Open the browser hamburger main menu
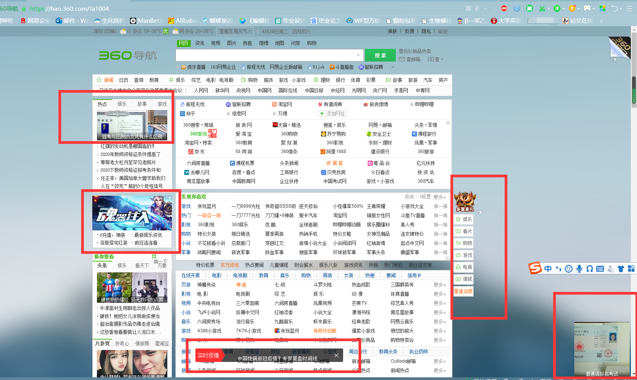637x380 pixels. click(630, 8)
